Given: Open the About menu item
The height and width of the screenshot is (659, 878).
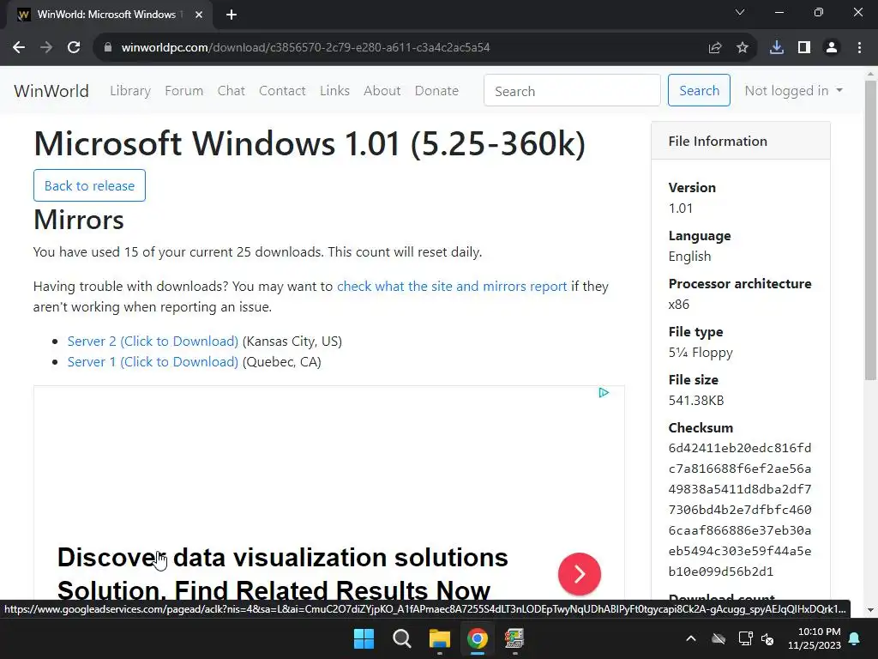Looking at the screenshot, I should click(382, 90).
